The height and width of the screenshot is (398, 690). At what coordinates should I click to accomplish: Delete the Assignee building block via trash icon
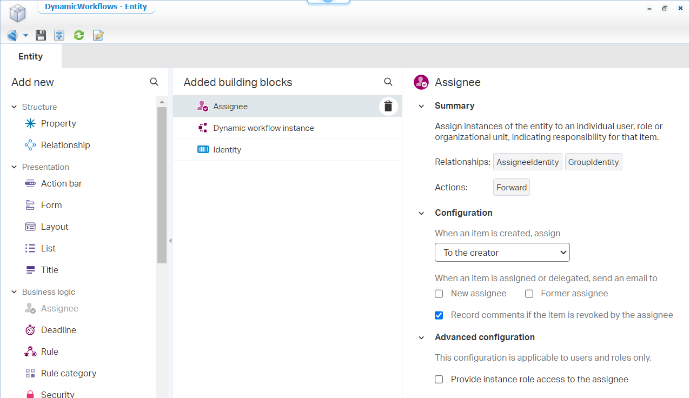(x=388, y=107)
